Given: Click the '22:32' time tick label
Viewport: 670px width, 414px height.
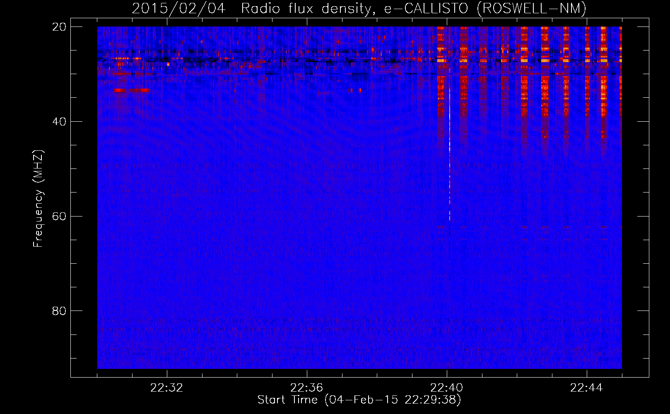Looking at the screenshot, I should click(166, 388).
